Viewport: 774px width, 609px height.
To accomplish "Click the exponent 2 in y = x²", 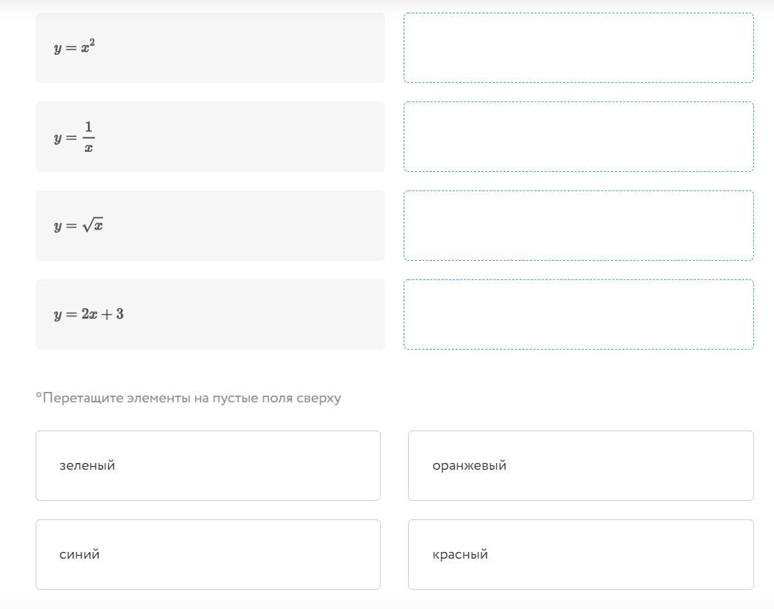I will point(93,42).
